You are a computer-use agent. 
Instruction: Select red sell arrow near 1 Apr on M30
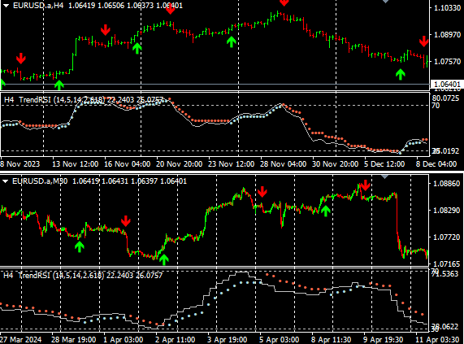126,221
